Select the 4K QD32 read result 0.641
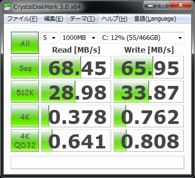This screenshot has width=195, height=178. pyautogui.click(x=76, y=140)
